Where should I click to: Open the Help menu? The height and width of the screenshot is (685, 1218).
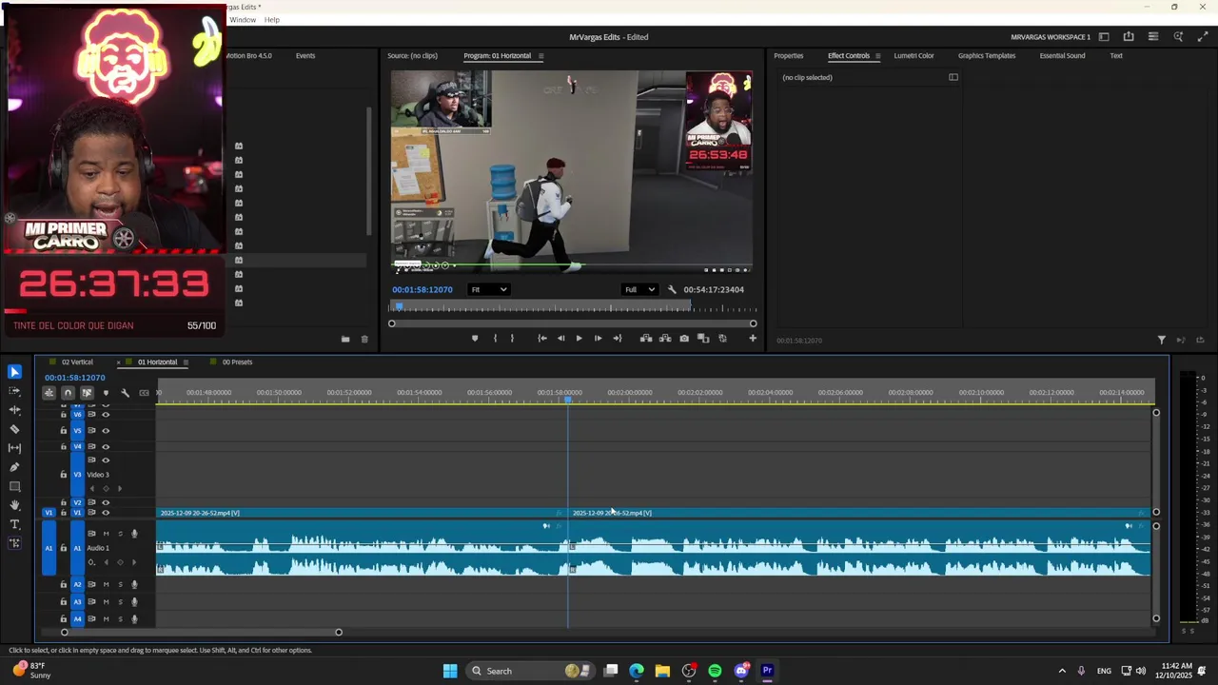[272, 20]
